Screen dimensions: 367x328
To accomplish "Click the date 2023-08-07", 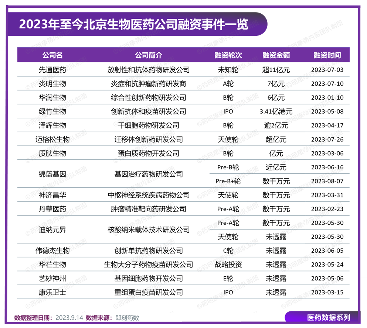I will [327, 181].
